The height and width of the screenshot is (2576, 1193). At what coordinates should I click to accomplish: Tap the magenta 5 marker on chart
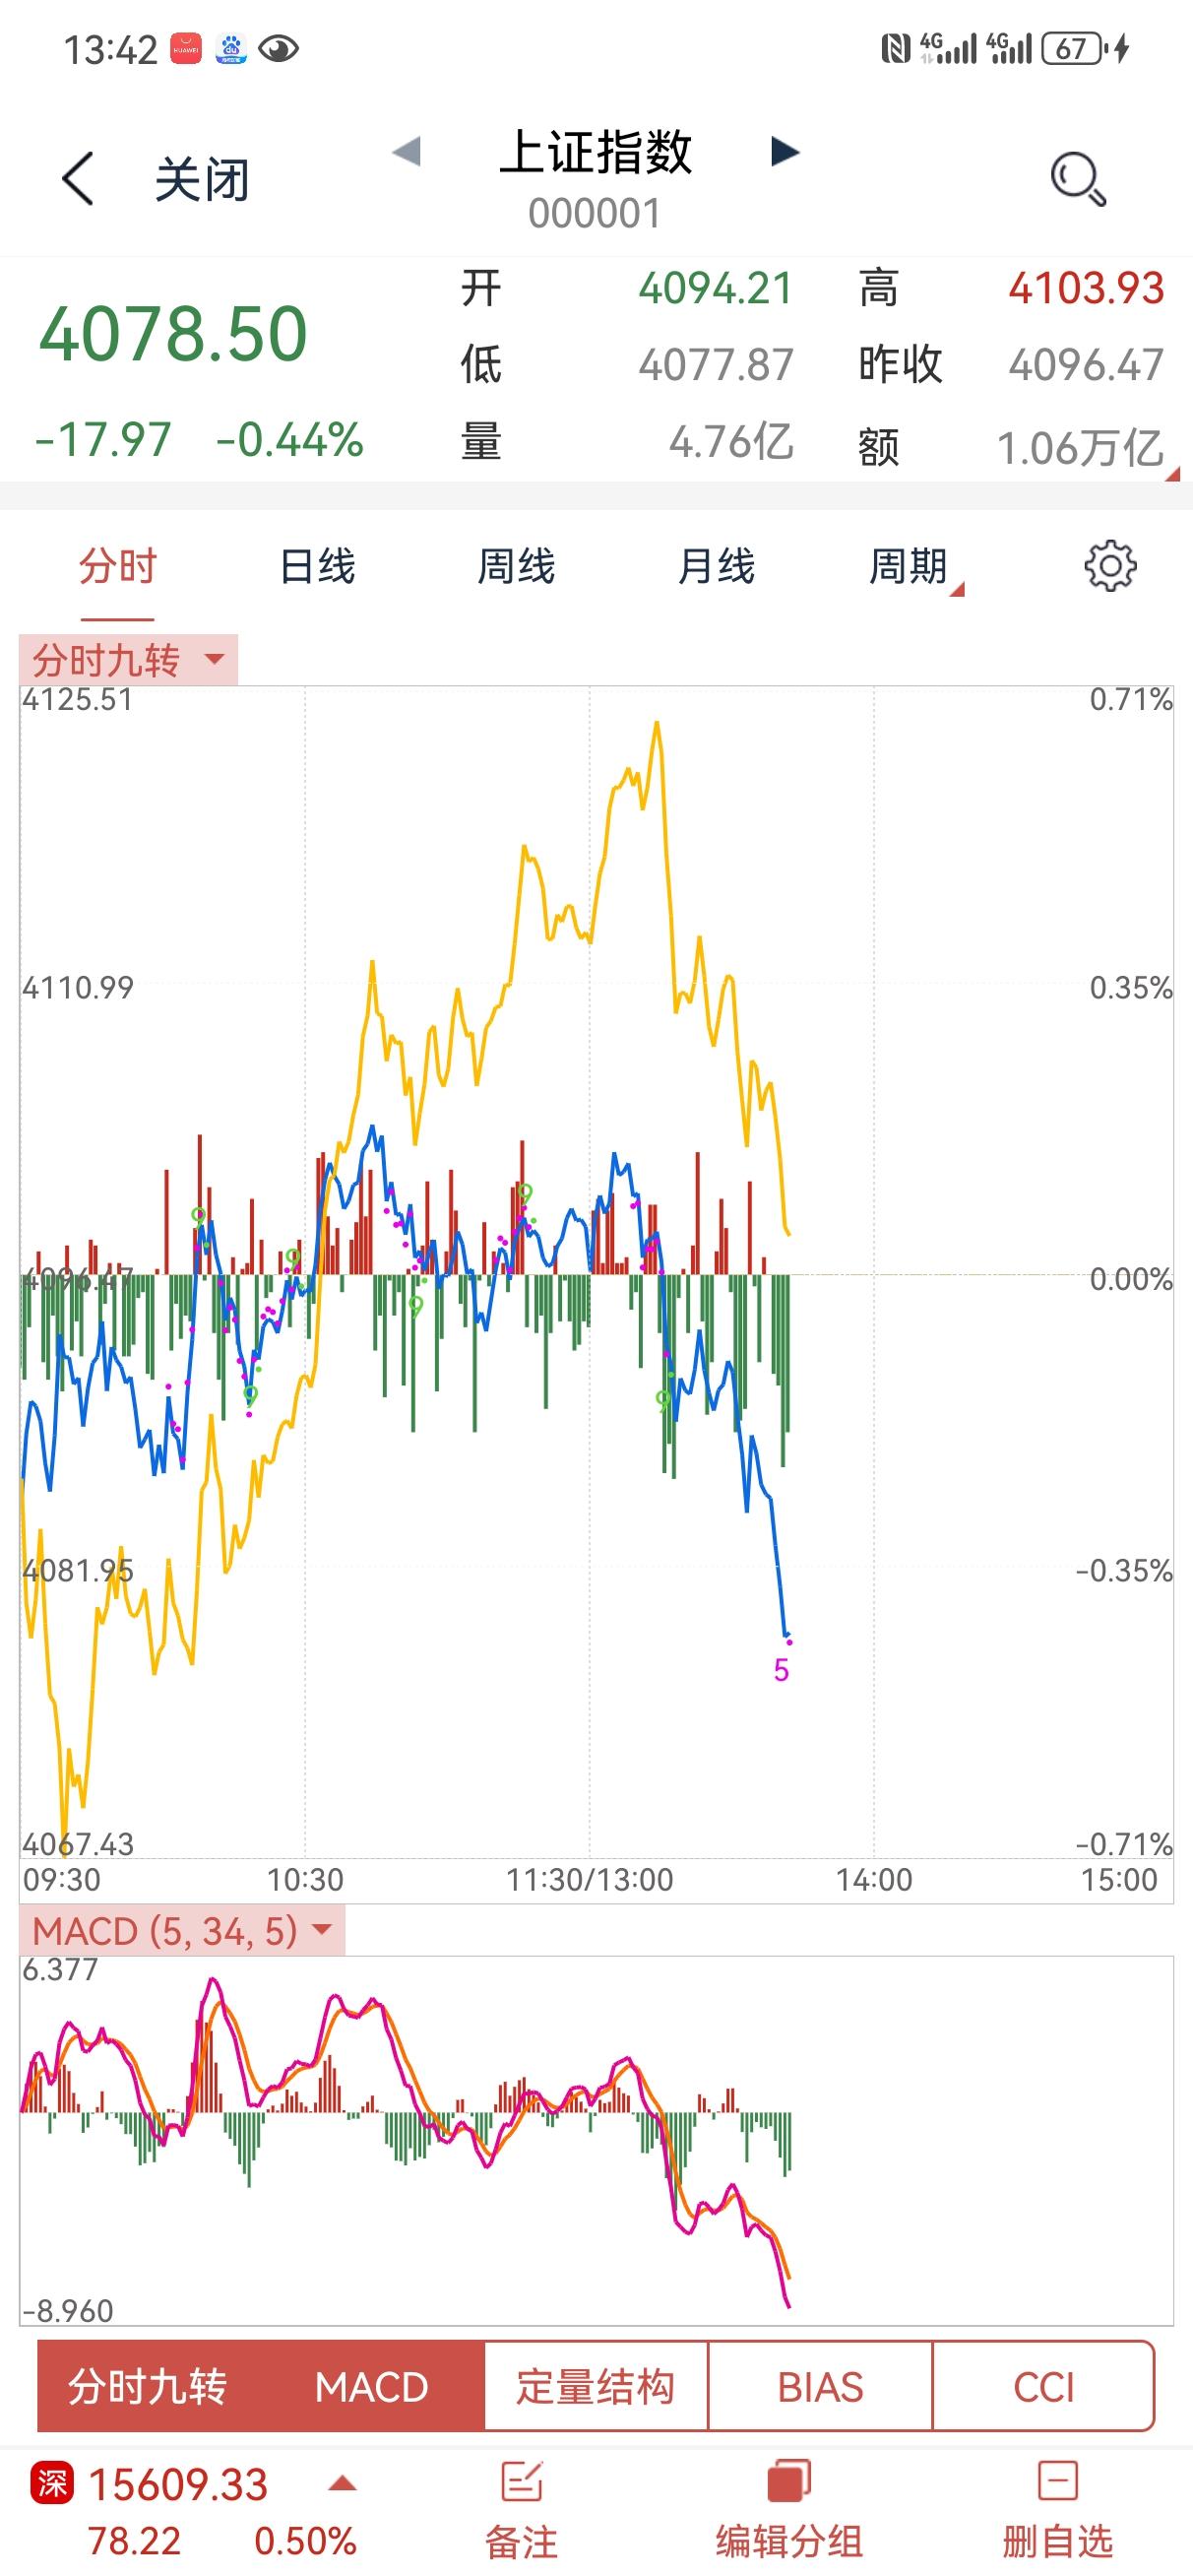click(x=781, y=1669)
